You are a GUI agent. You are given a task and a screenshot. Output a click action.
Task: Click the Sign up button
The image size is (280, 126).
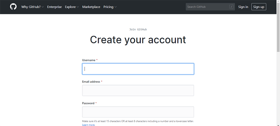(x=259, y=7)
